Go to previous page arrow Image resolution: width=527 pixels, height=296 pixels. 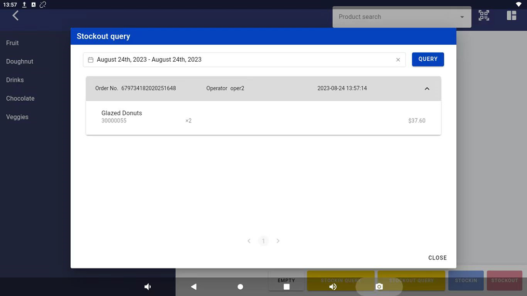pos(249,241)
